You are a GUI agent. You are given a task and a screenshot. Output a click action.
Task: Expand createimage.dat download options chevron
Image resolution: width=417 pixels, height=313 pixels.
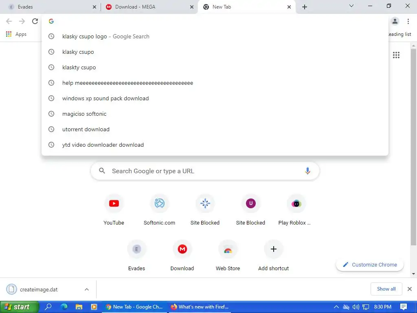pos(87,289)
